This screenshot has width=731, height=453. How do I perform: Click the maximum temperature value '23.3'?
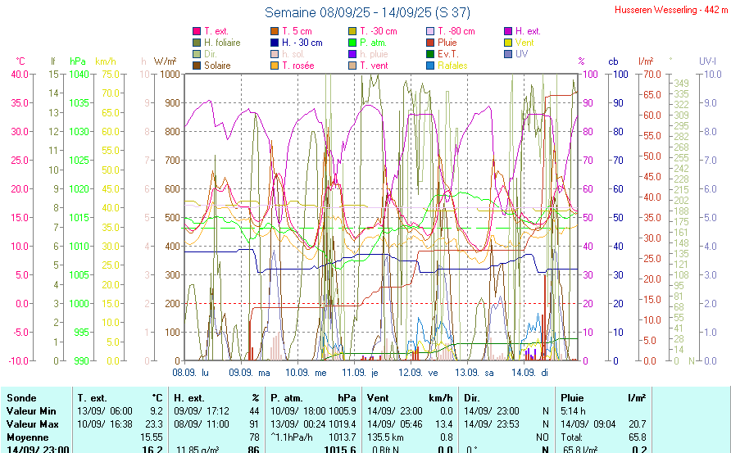click(x=154, y=424)
